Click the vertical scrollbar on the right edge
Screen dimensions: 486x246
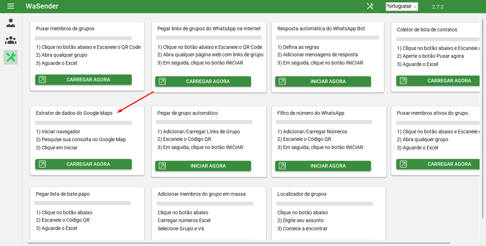[x=483, y=107]
